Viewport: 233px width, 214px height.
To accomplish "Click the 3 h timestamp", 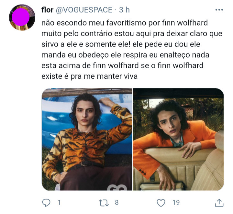I will (124, 10).
